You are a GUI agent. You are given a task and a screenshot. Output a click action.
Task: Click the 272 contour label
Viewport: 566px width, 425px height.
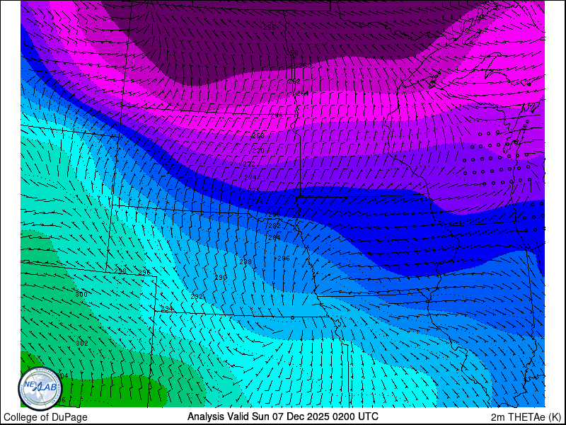pyautogui.click(x=249, y=164)
